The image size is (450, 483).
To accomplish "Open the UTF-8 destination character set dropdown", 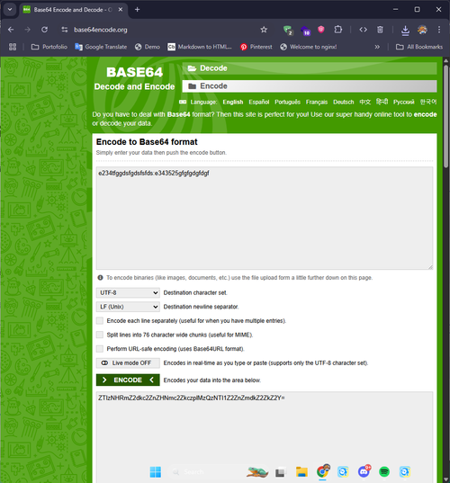I will tap(128, 292).
